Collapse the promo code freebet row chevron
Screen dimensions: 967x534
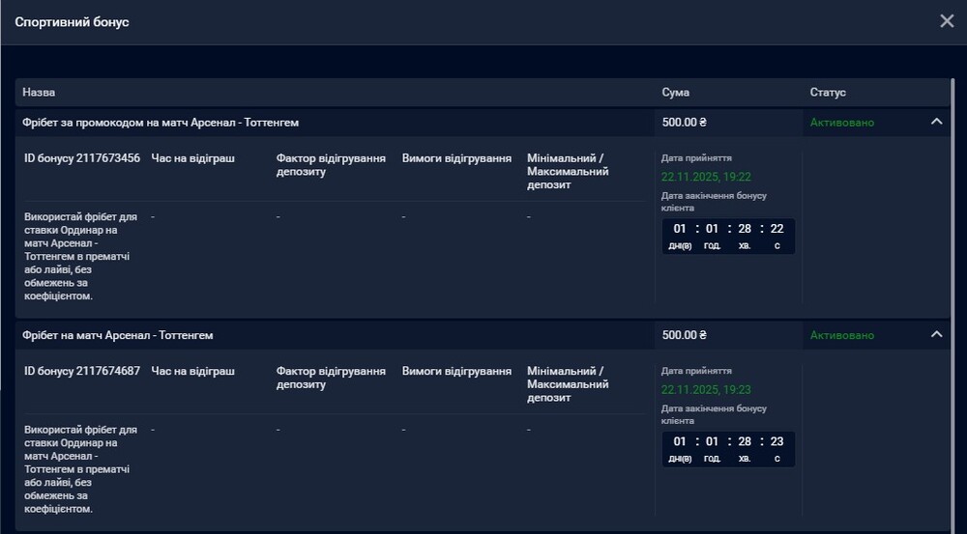935,122
